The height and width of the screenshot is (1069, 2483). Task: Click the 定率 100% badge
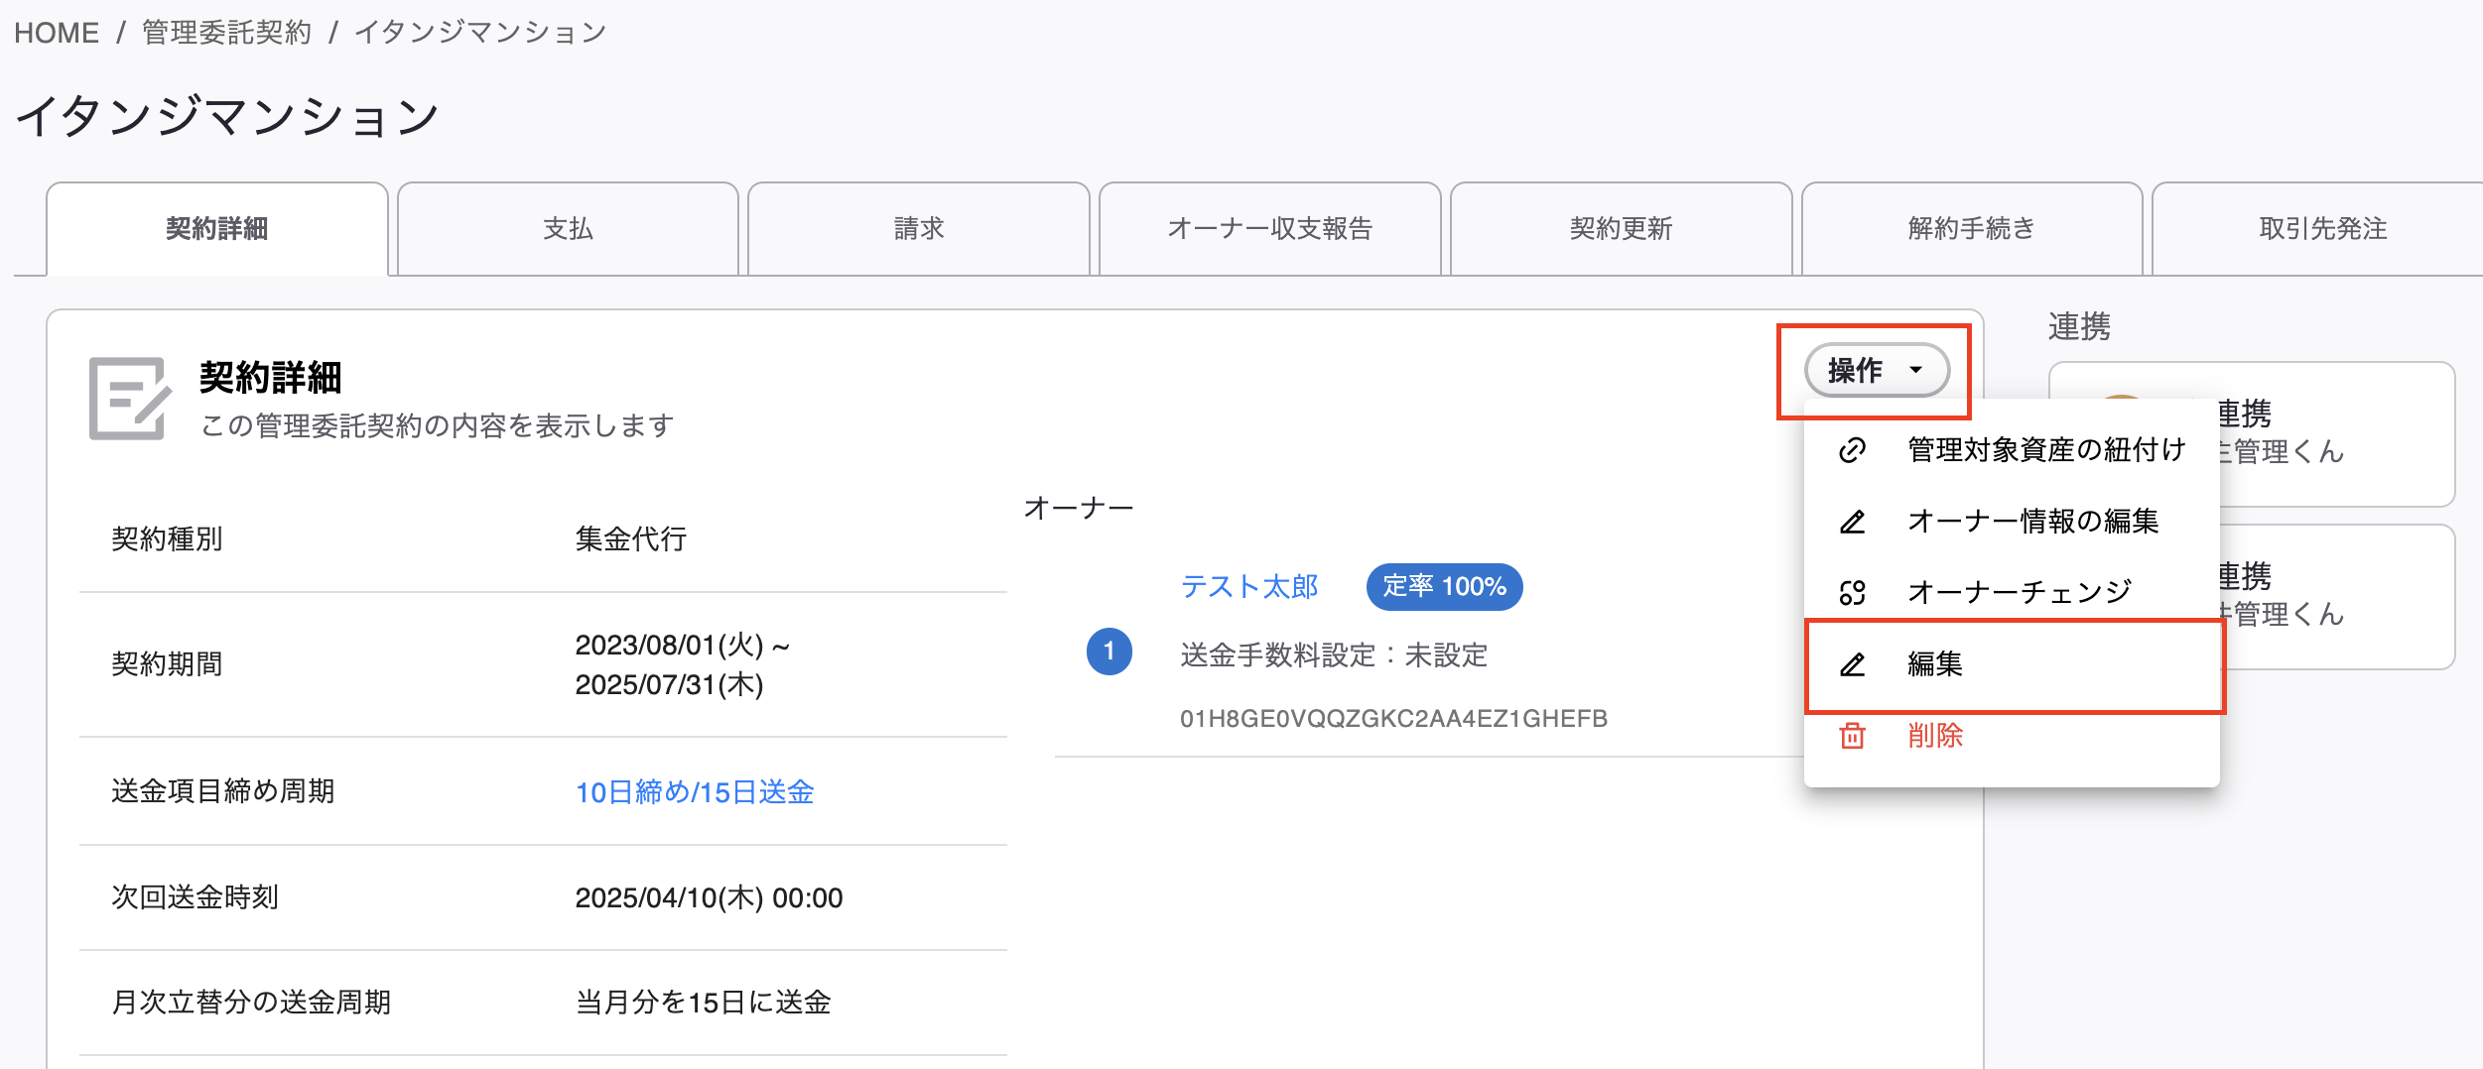click(1445, 586)
